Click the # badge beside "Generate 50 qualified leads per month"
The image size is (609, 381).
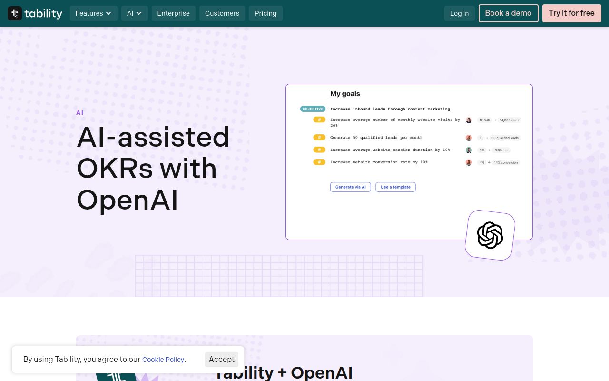pyautogui.click(x=319, y=138)
